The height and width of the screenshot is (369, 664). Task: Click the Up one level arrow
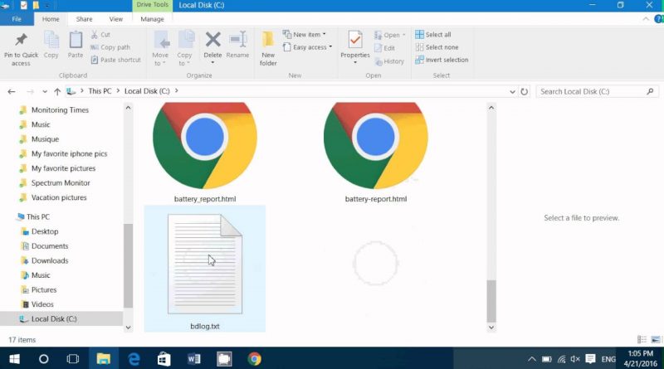57,91
